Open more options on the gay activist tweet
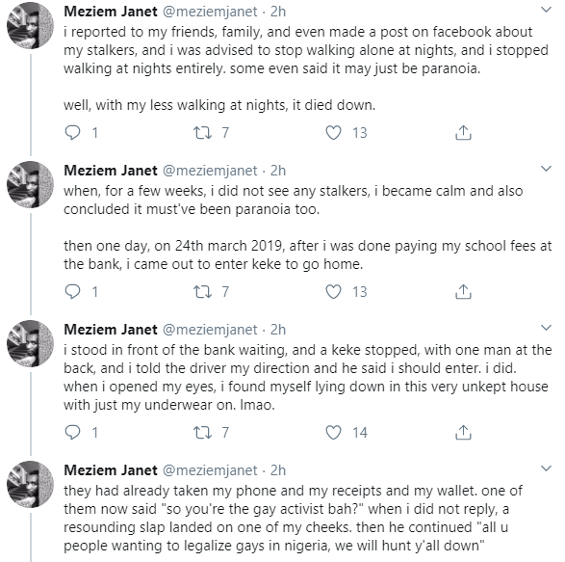This screenshot has width=565, height=562. pyautogui.click(x=547, y=468)
